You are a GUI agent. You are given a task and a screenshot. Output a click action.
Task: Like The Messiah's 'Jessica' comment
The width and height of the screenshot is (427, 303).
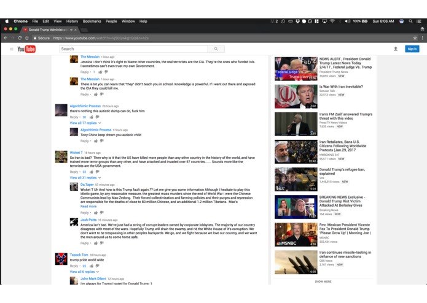click(100, 72)
